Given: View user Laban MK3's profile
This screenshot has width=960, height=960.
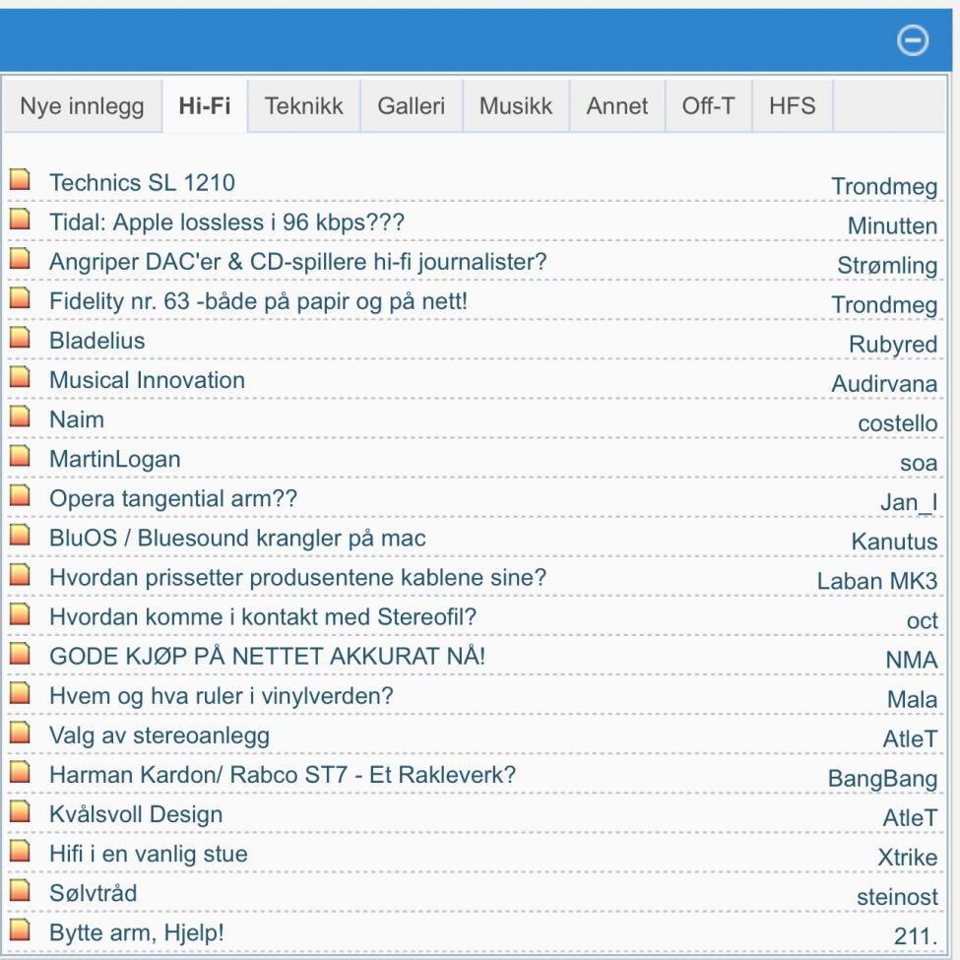Looking at the screenshot, I should point(876,581).
